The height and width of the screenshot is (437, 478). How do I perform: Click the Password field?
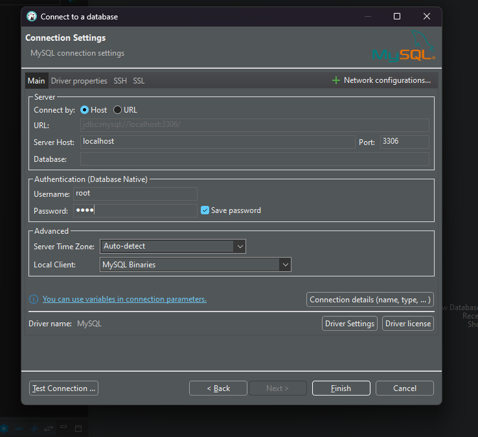tap(135, 210)
